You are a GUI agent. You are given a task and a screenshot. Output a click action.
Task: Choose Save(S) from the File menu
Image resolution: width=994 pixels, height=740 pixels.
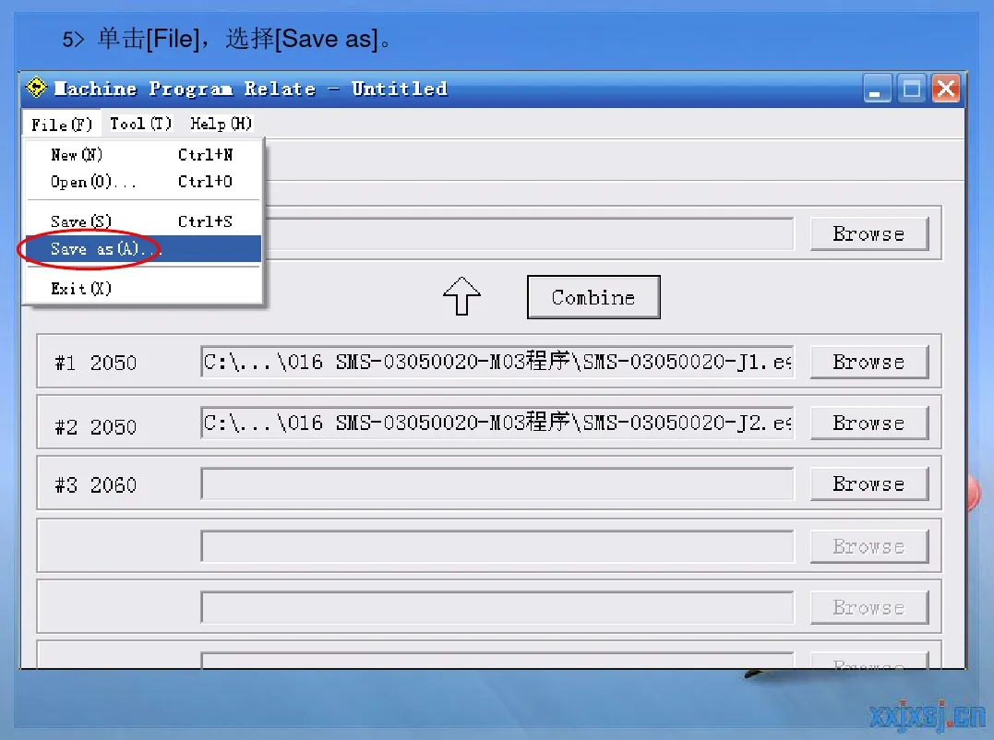143,221
